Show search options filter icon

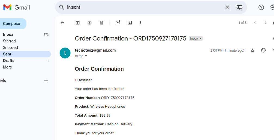(239, 7)
